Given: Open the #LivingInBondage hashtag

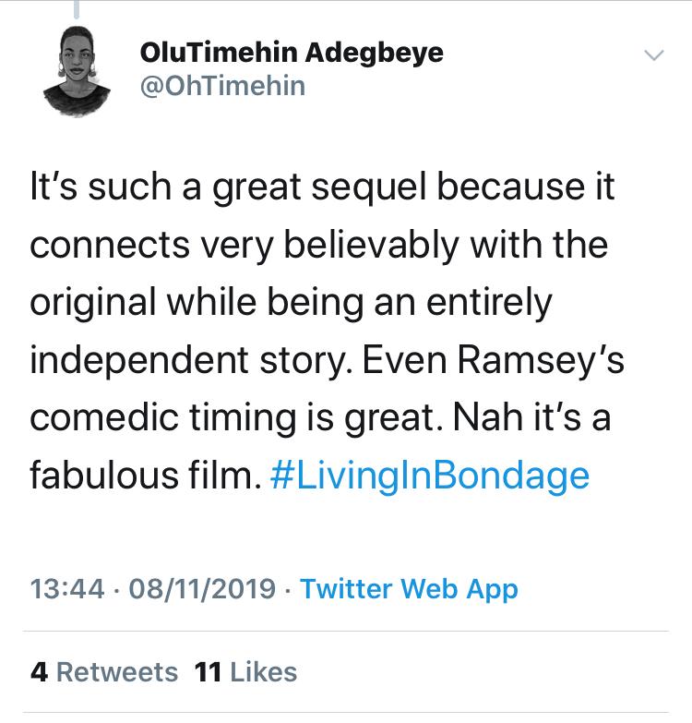Looking at the screenshot, I should [x=431, y=476].
